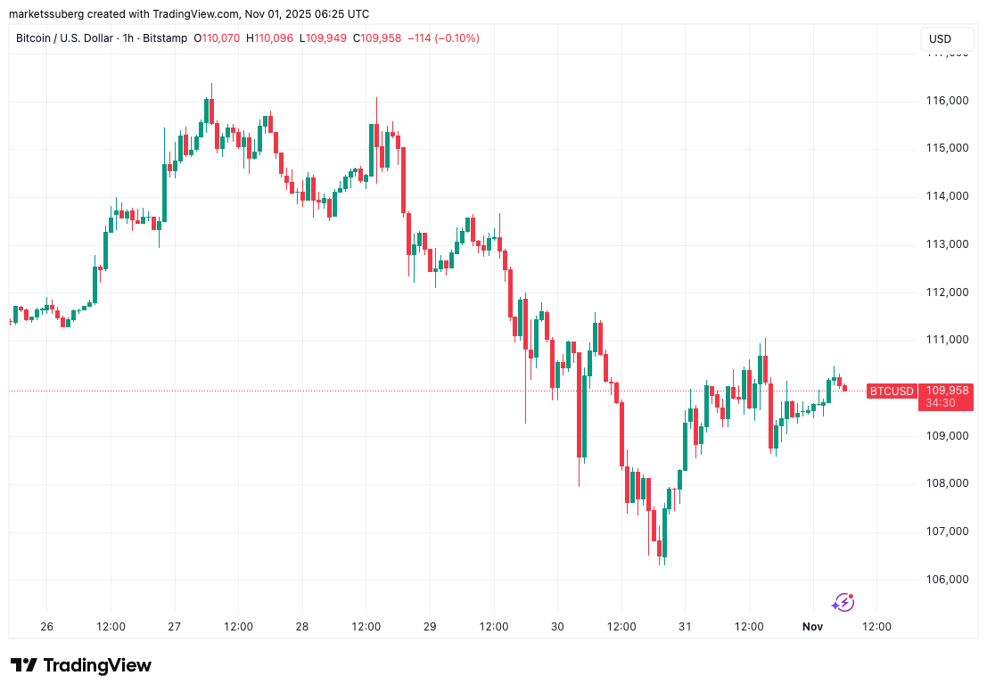Screen dimensions: 987x692
Task: Click the 34:30 candle countdown timer
Action: (x=941, y=403)
